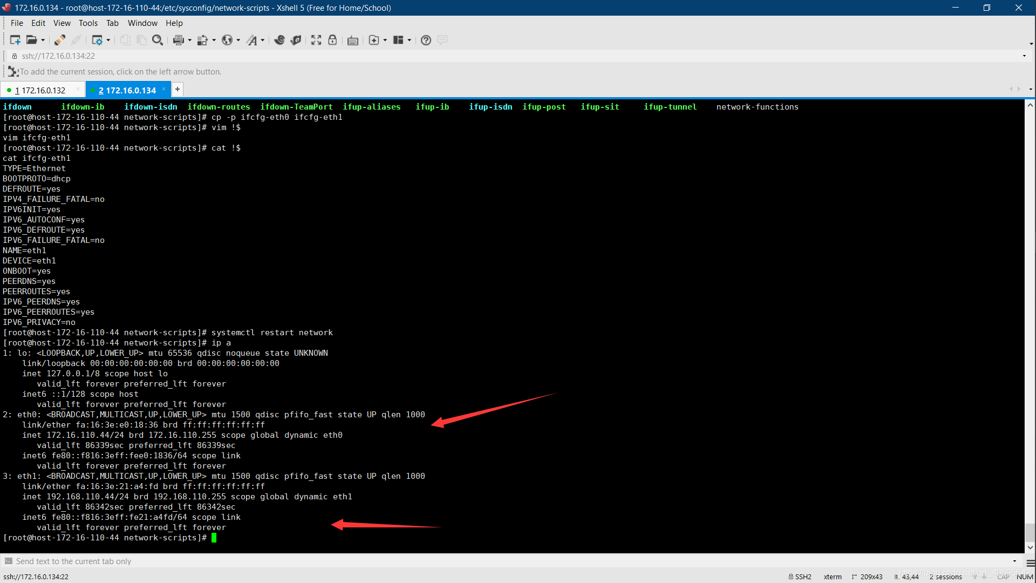
Task: Expand the Open folder dropdown arrow
Action: click(x=43, y=40)
